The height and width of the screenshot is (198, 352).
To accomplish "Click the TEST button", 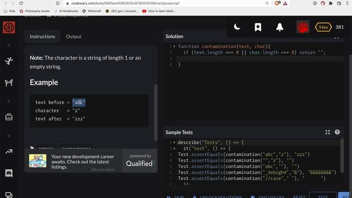I will (323, 196).
